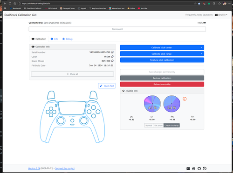Select Check circularity view mode

pos(171,126)
